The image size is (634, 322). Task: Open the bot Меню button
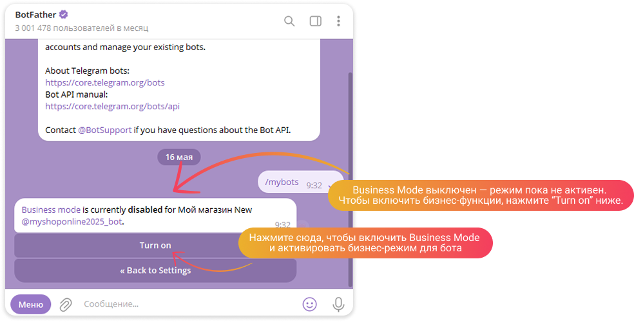click(x=31, y=304)
